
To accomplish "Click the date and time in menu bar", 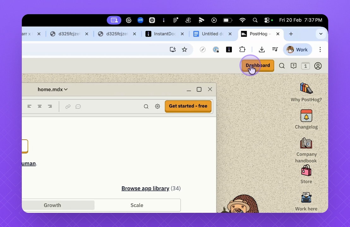I will pyautogui.click(x=301, y=20).
